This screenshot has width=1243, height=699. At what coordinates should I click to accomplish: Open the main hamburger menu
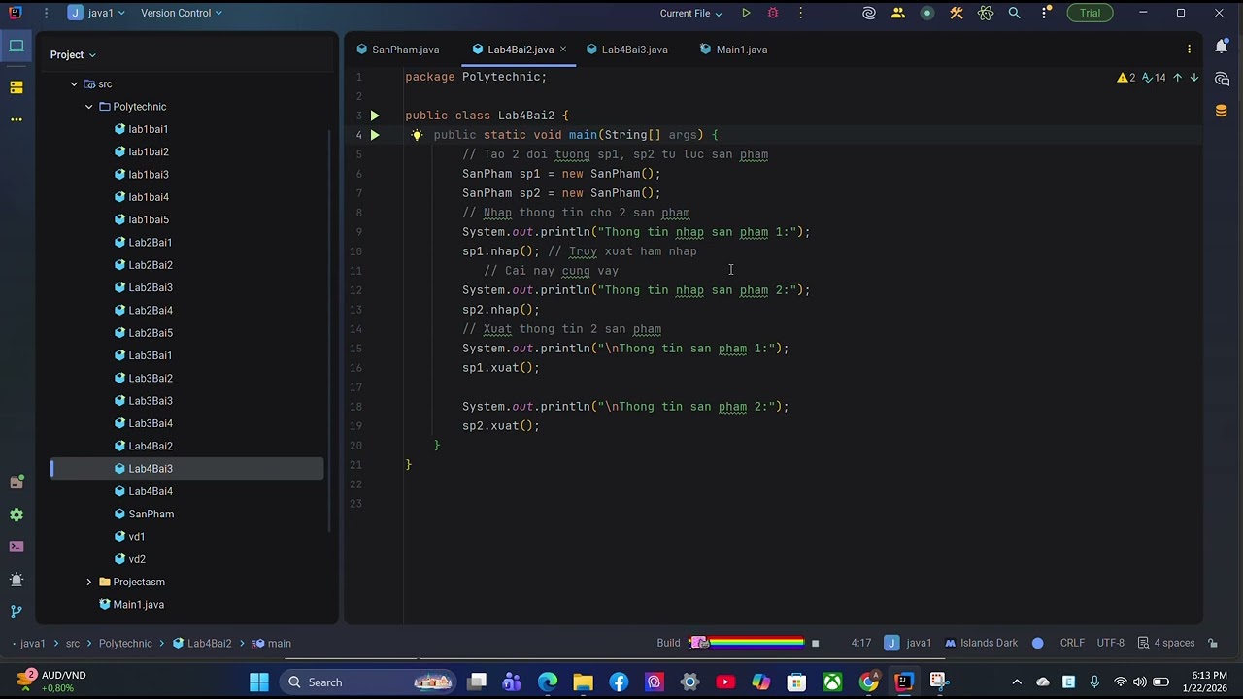coord(47,13)
